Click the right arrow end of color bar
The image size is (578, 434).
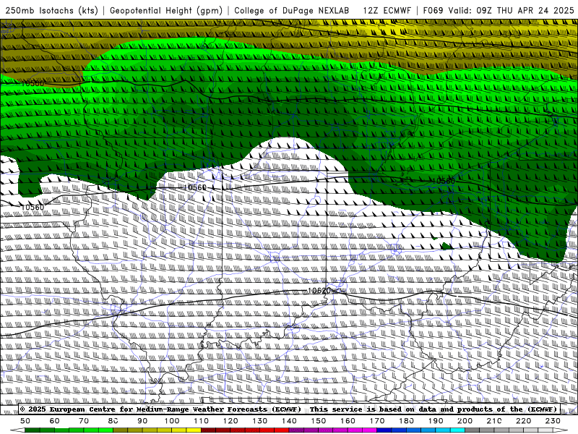(x=560, y=430)
